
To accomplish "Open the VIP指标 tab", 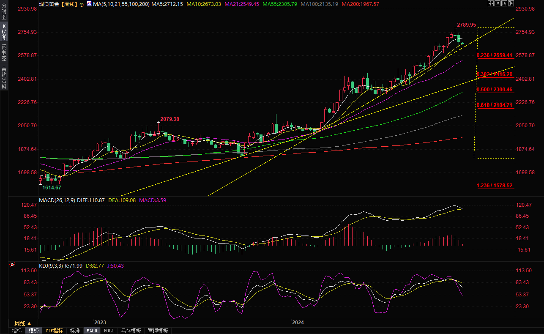I will click(55, 331).
